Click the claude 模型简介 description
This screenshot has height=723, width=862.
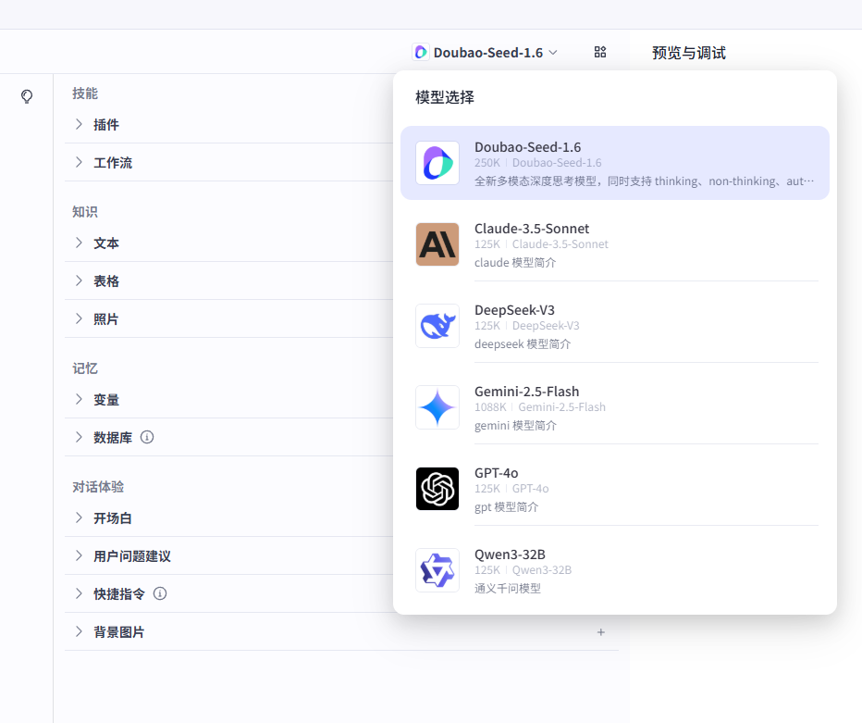pos(515,263)
